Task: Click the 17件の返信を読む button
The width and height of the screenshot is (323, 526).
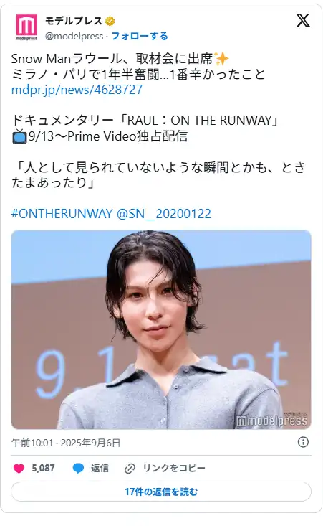Action: (161, 492)
